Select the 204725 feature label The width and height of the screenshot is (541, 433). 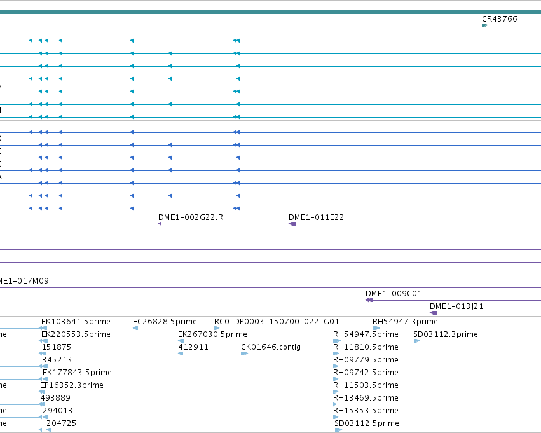(61, 423)
